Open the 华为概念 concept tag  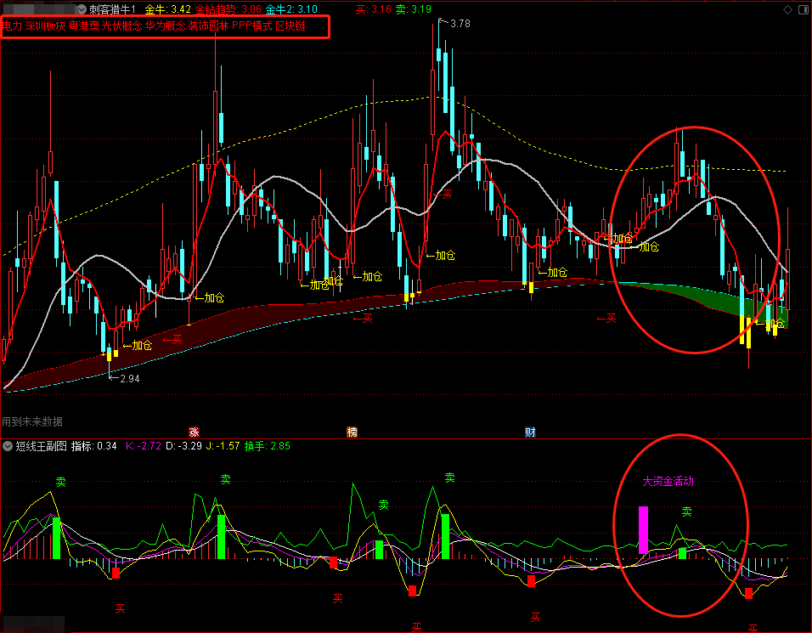(164, 27)
